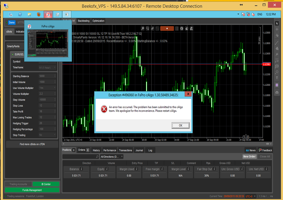Expand the Timeframe h1 (1 hour) dropdown
The image size is (283, 200).
coord(47,68)
